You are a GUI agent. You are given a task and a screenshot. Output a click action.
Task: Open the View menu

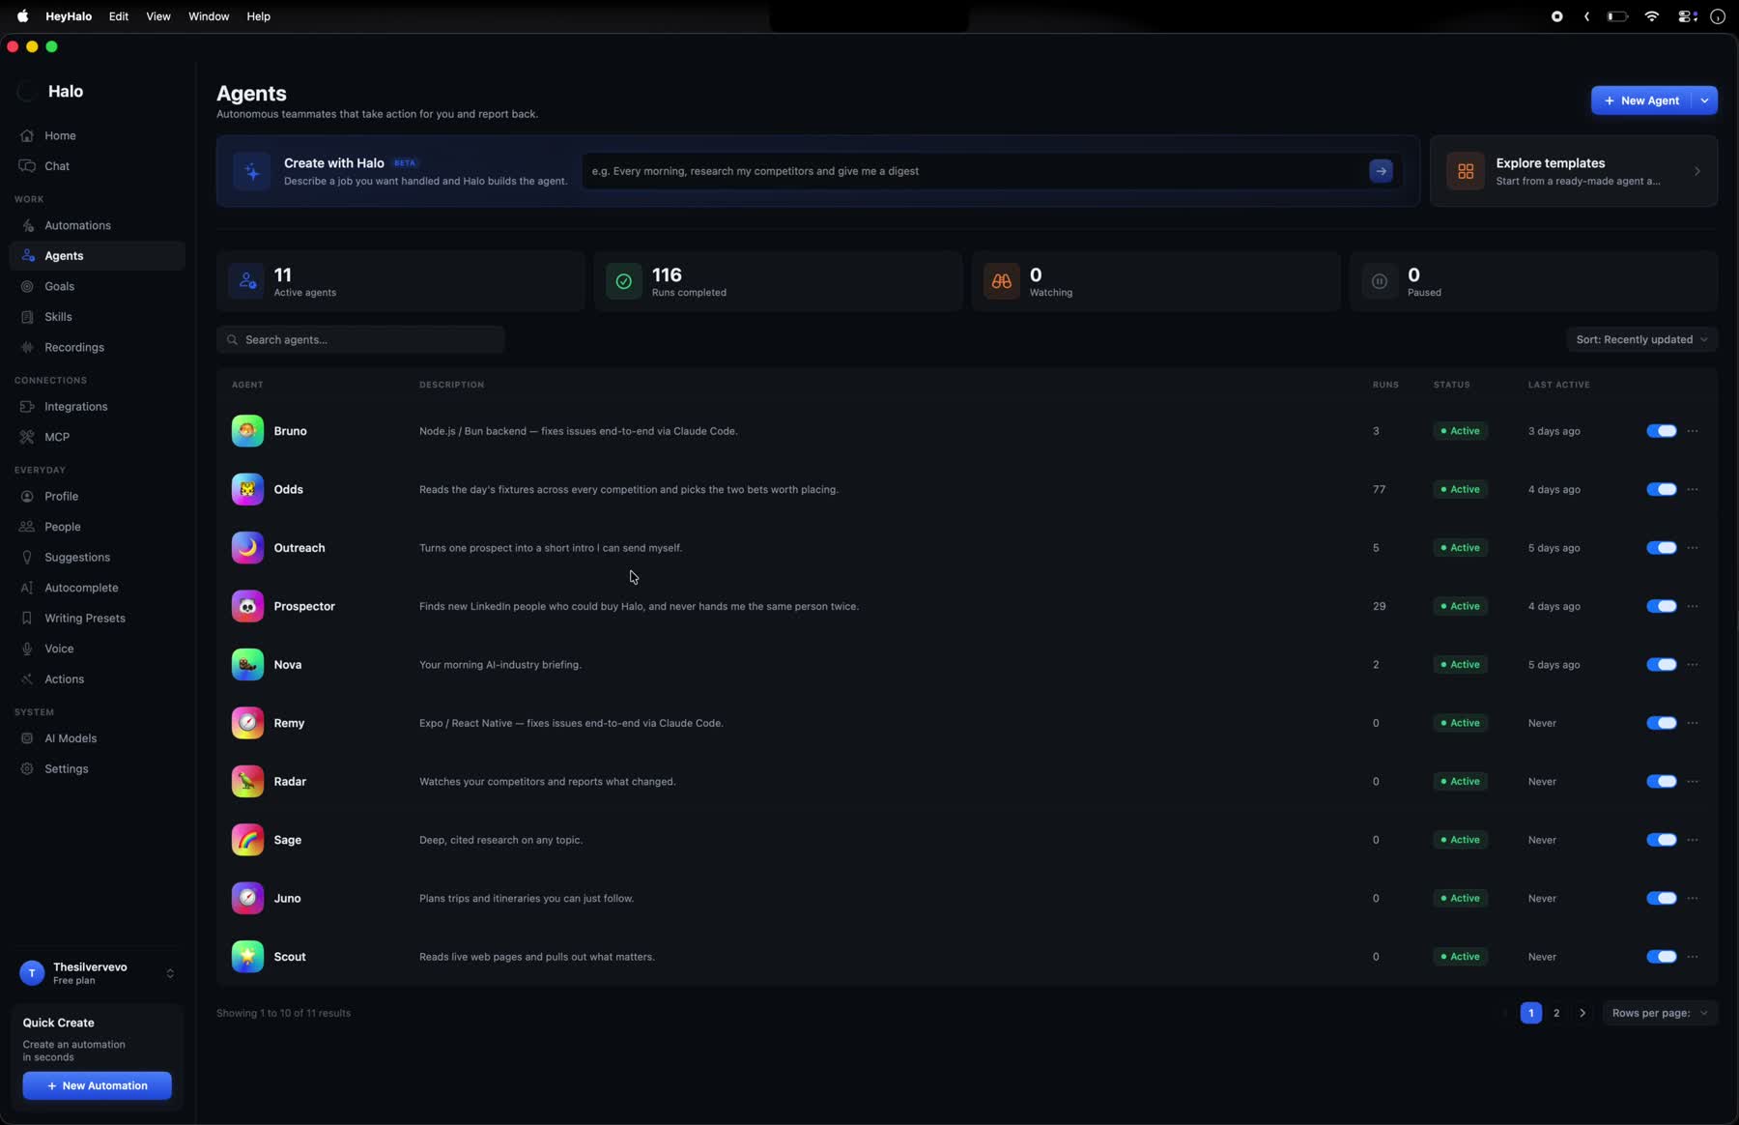(x=158, y=16)
